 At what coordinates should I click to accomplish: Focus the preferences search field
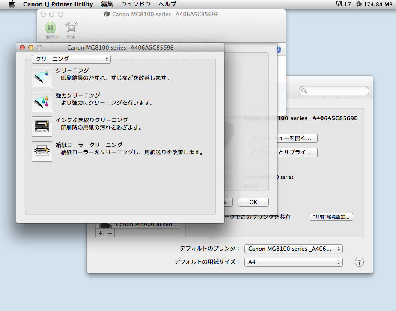tap(334, 91)
